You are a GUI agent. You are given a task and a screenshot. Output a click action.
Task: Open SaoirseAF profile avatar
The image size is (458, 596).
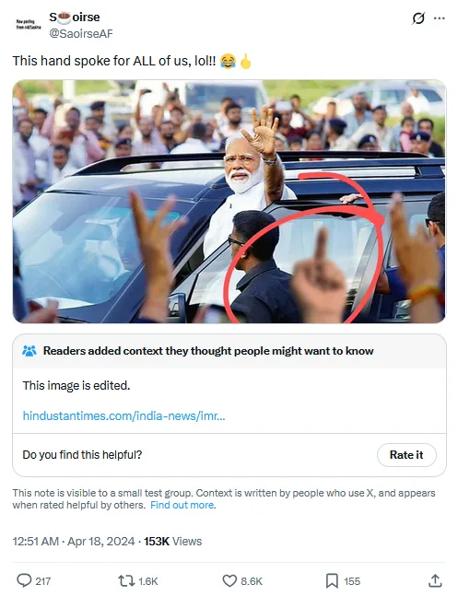pos(29,25)
